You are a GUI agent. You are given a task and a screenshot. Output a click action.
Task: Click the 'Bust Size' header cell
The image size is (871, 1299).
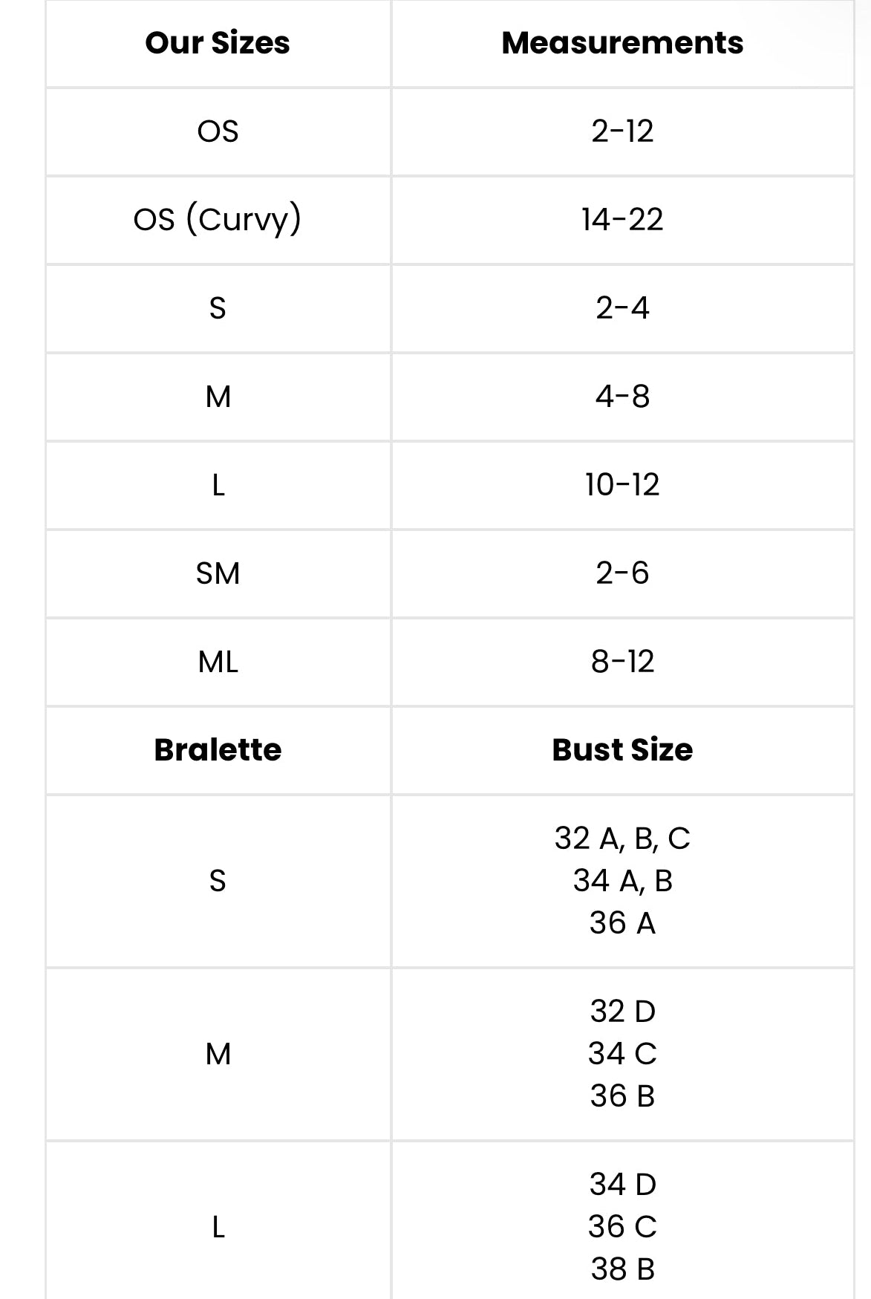pyautogui.click(x=622, y=750)
